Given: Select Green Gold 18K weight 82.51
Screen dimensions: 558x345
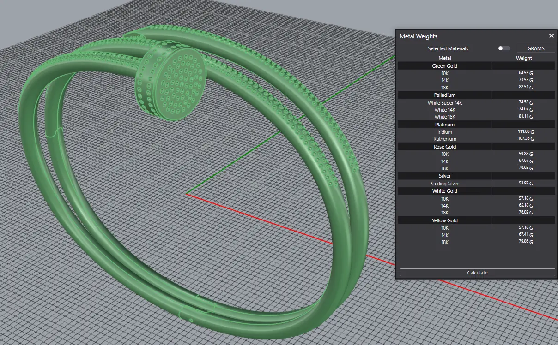Looking at the screenshot, I should (x=526, y=87).
